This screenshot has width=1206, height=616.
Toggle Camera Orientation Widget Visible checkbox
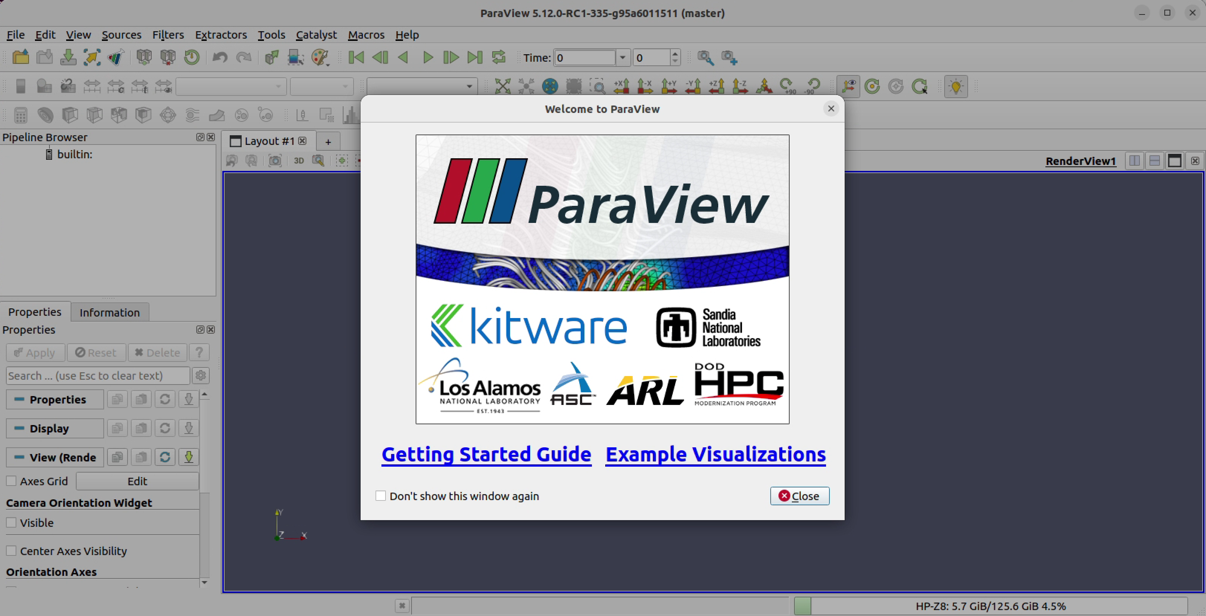(11, 522)
